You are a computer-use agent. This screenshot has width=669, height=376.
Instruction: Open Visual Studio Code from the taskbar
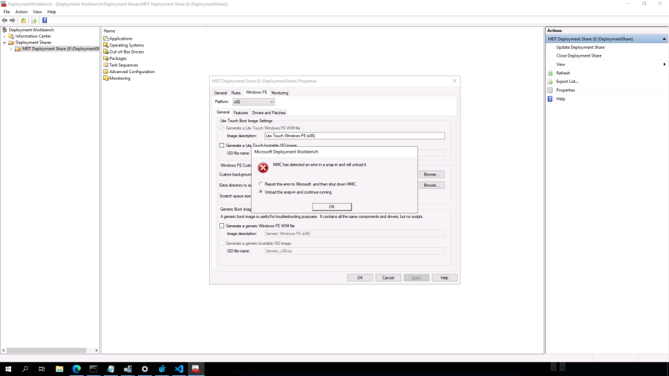[x=179, y=369]
